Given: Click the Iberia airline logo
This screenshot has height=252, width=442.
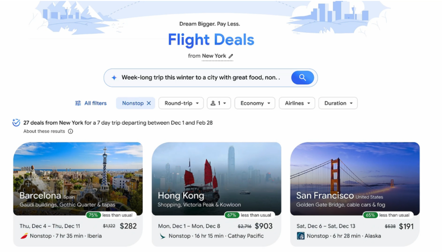Looking at the screenshot, I should click(x=24, y=236).
